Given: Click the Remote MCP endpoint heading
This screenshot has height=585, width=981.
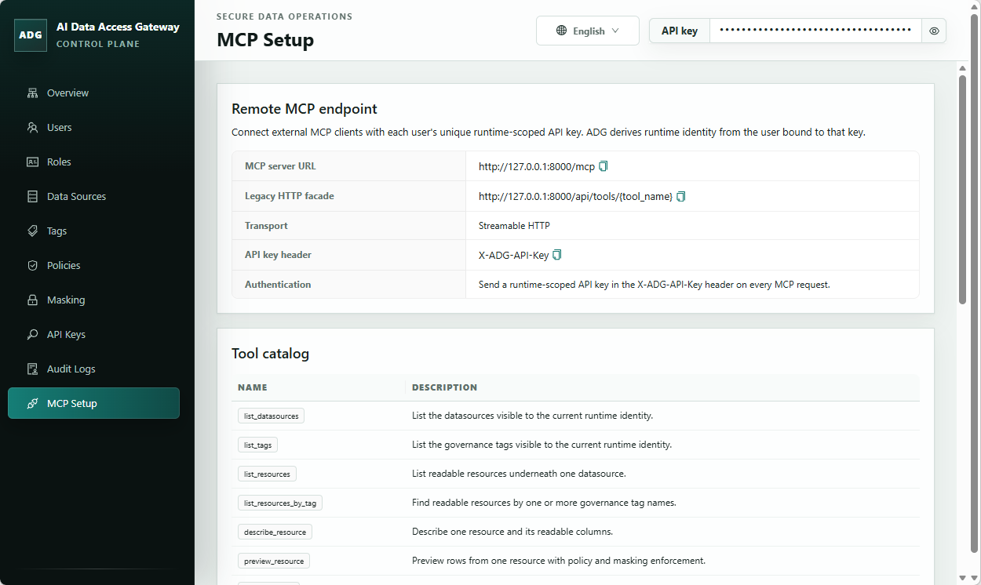Looking at the screenshot, I should tap(305, 109).
